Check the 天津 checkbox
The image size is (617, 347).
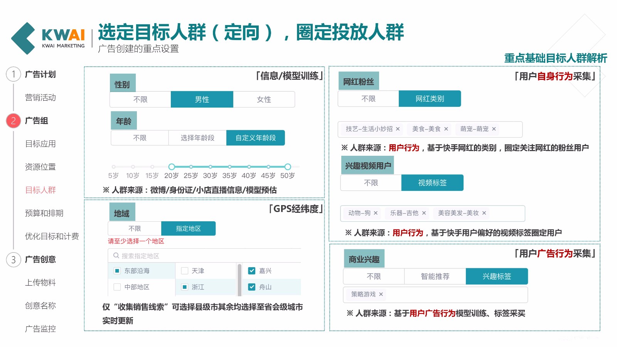[x=185, y=271]
